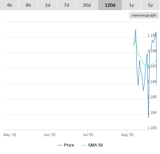
Task: Click the price line's highest peak
Action: (136, 29)
